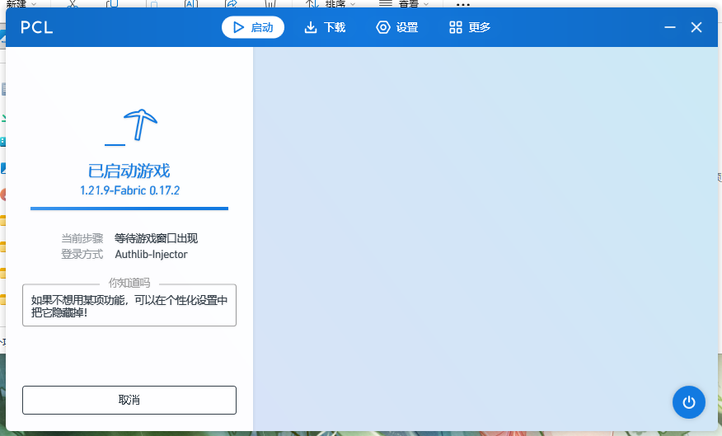722x436 pixels.
Task: Click version text 1.21.9-Fabric 0.17.2
Action: tap(129, 190)
